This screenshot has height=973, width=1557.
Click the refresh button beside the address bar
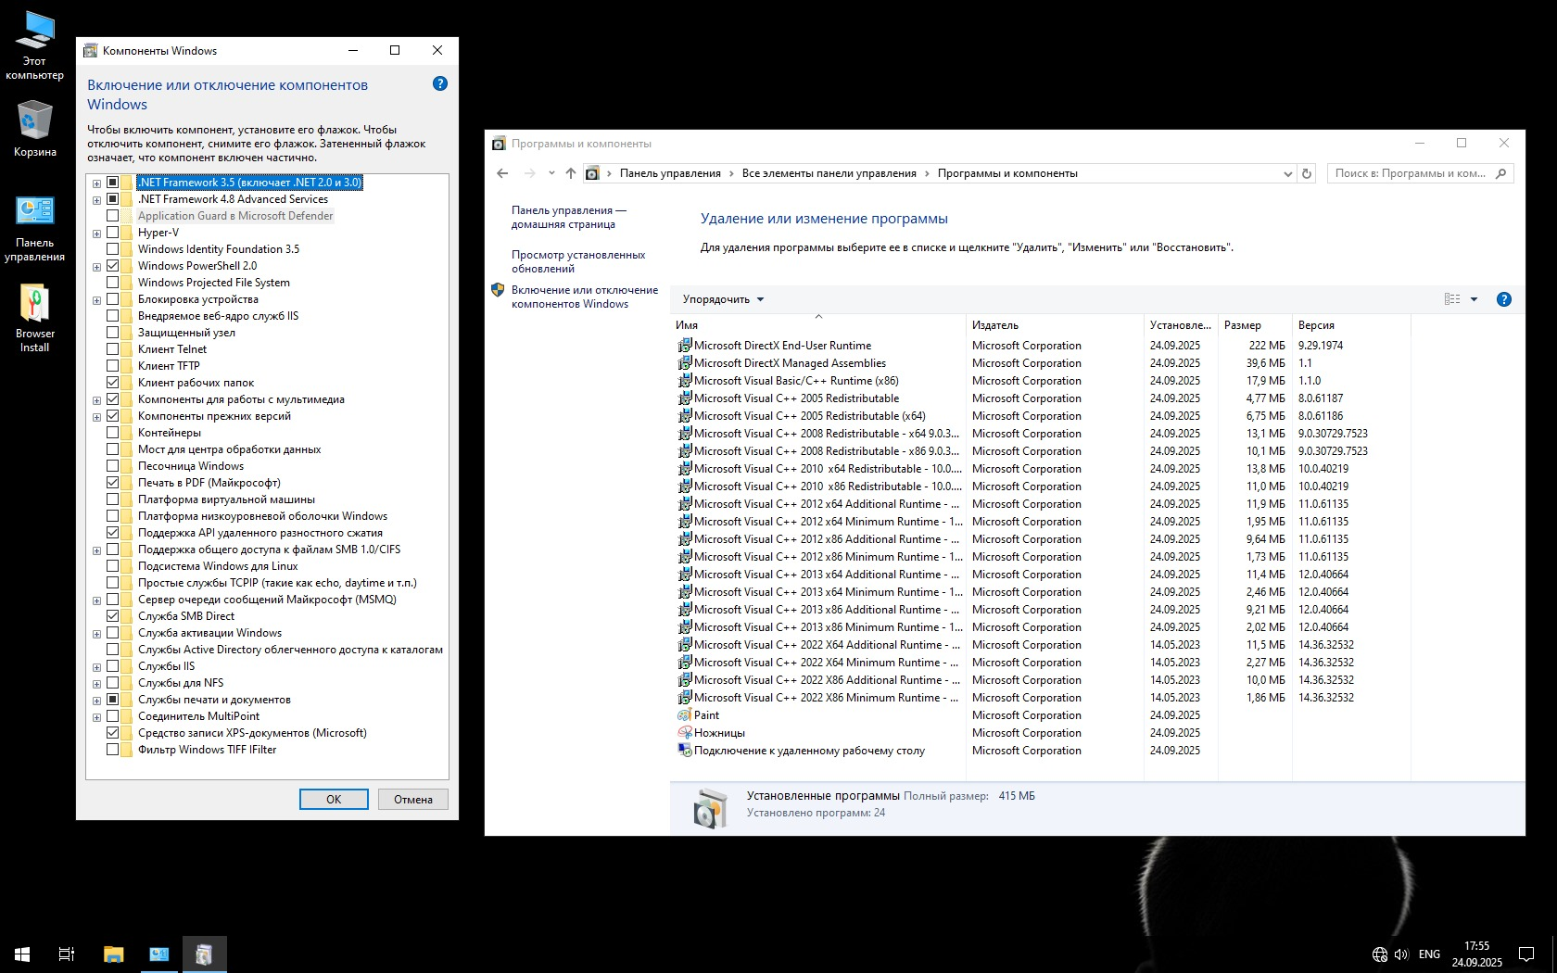pos(1307,173)
